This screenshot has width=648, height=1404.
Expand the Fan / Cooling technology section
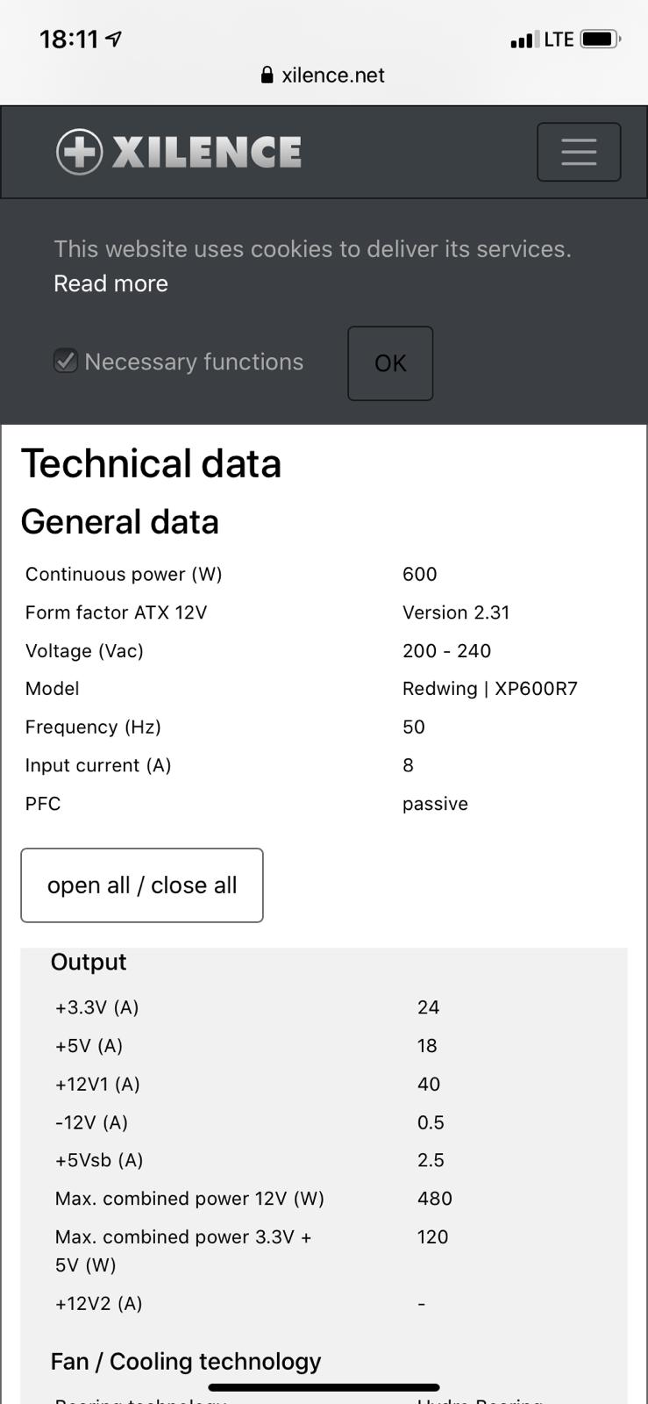pyautogui.click(x=186, y=1362)
